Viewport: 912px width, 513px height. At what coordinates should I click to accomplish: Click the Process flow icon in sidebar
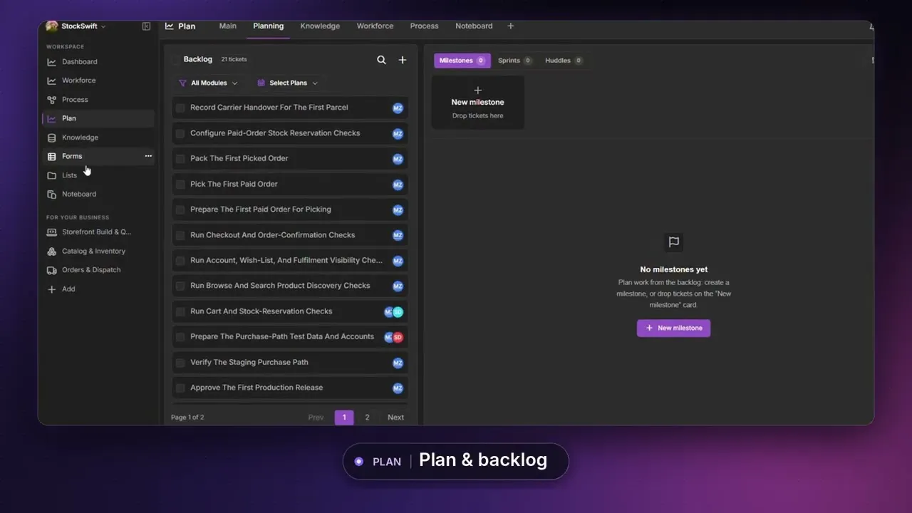51,100
